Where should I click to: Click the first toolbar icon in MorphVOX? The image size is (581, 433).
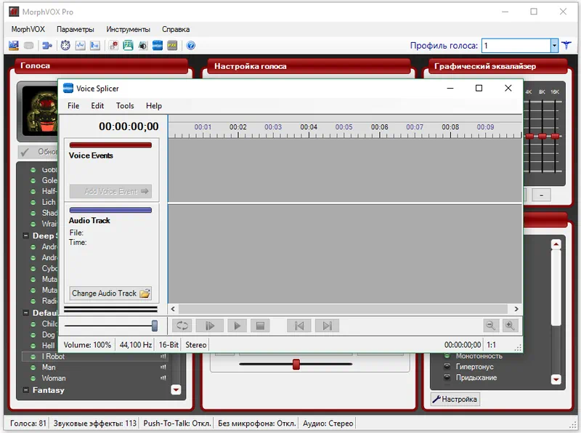[x=14, y=46]
